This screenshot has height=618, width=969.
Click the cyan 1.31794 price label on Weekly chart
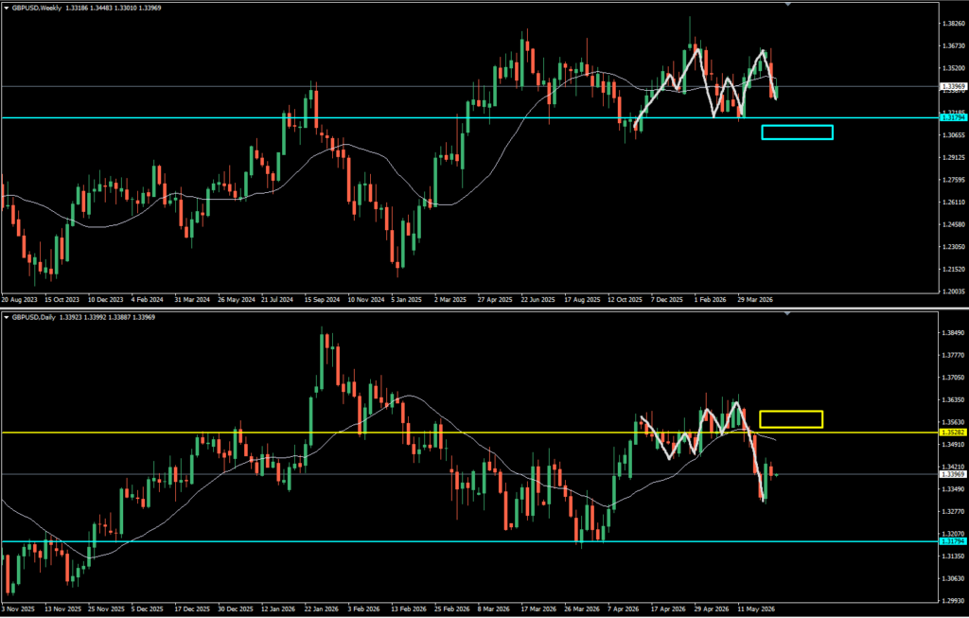pos(953,117)
